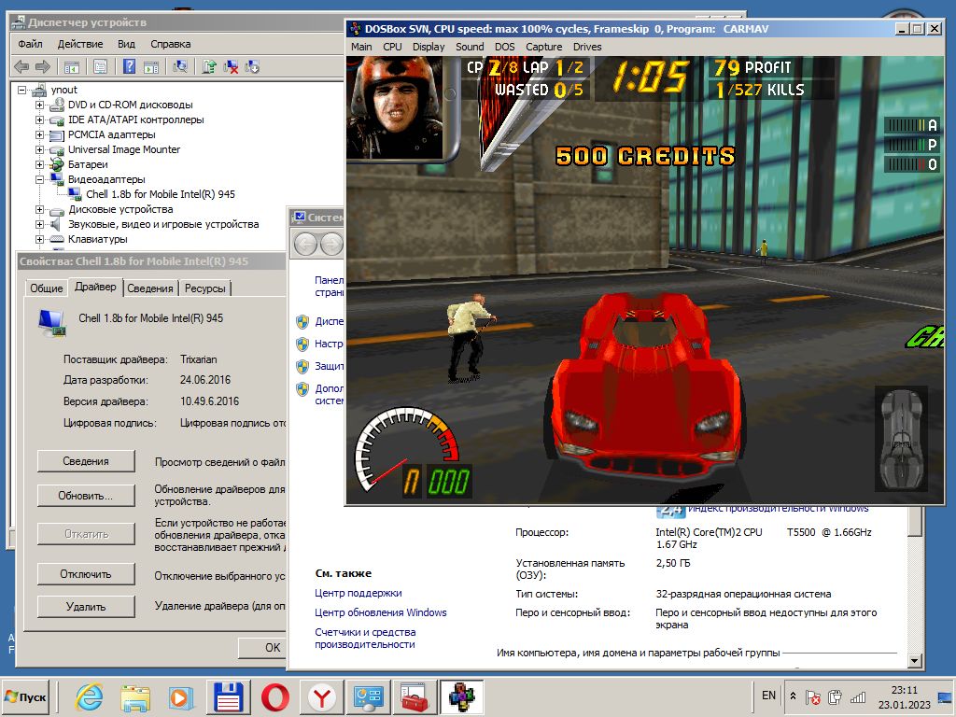The width and height of the screenshot is (956, 717).
Task: Expand the DVD и CD-ROM дисководы node
Action: [x=39, y=105]
